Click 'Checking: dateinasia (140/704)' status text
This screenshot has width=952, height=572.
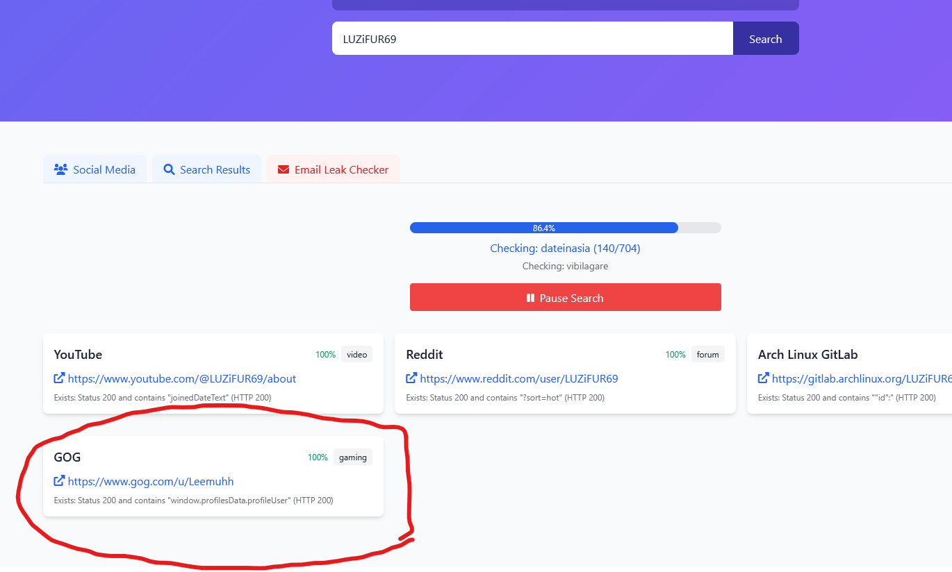tap(566, 248)
